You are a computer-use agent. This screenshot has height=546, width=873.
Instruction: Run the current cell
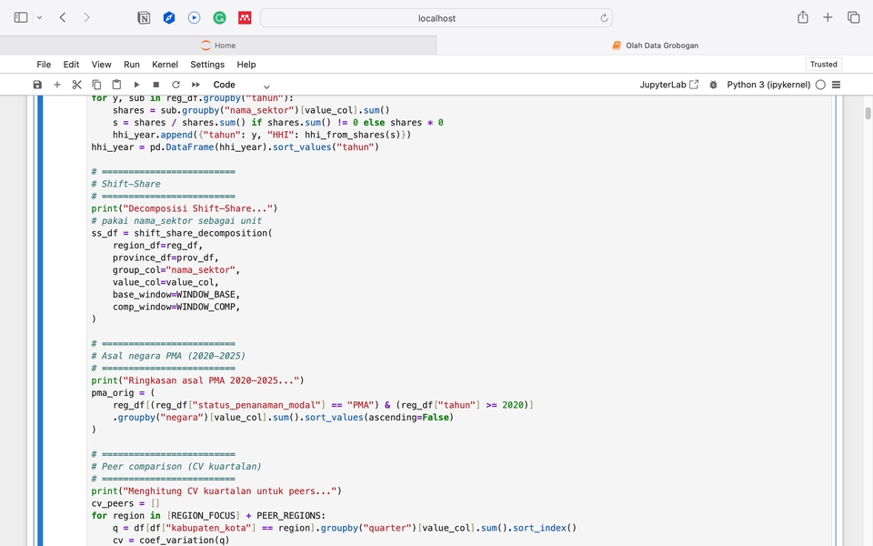pyautogui.click(x=136, y=85)
